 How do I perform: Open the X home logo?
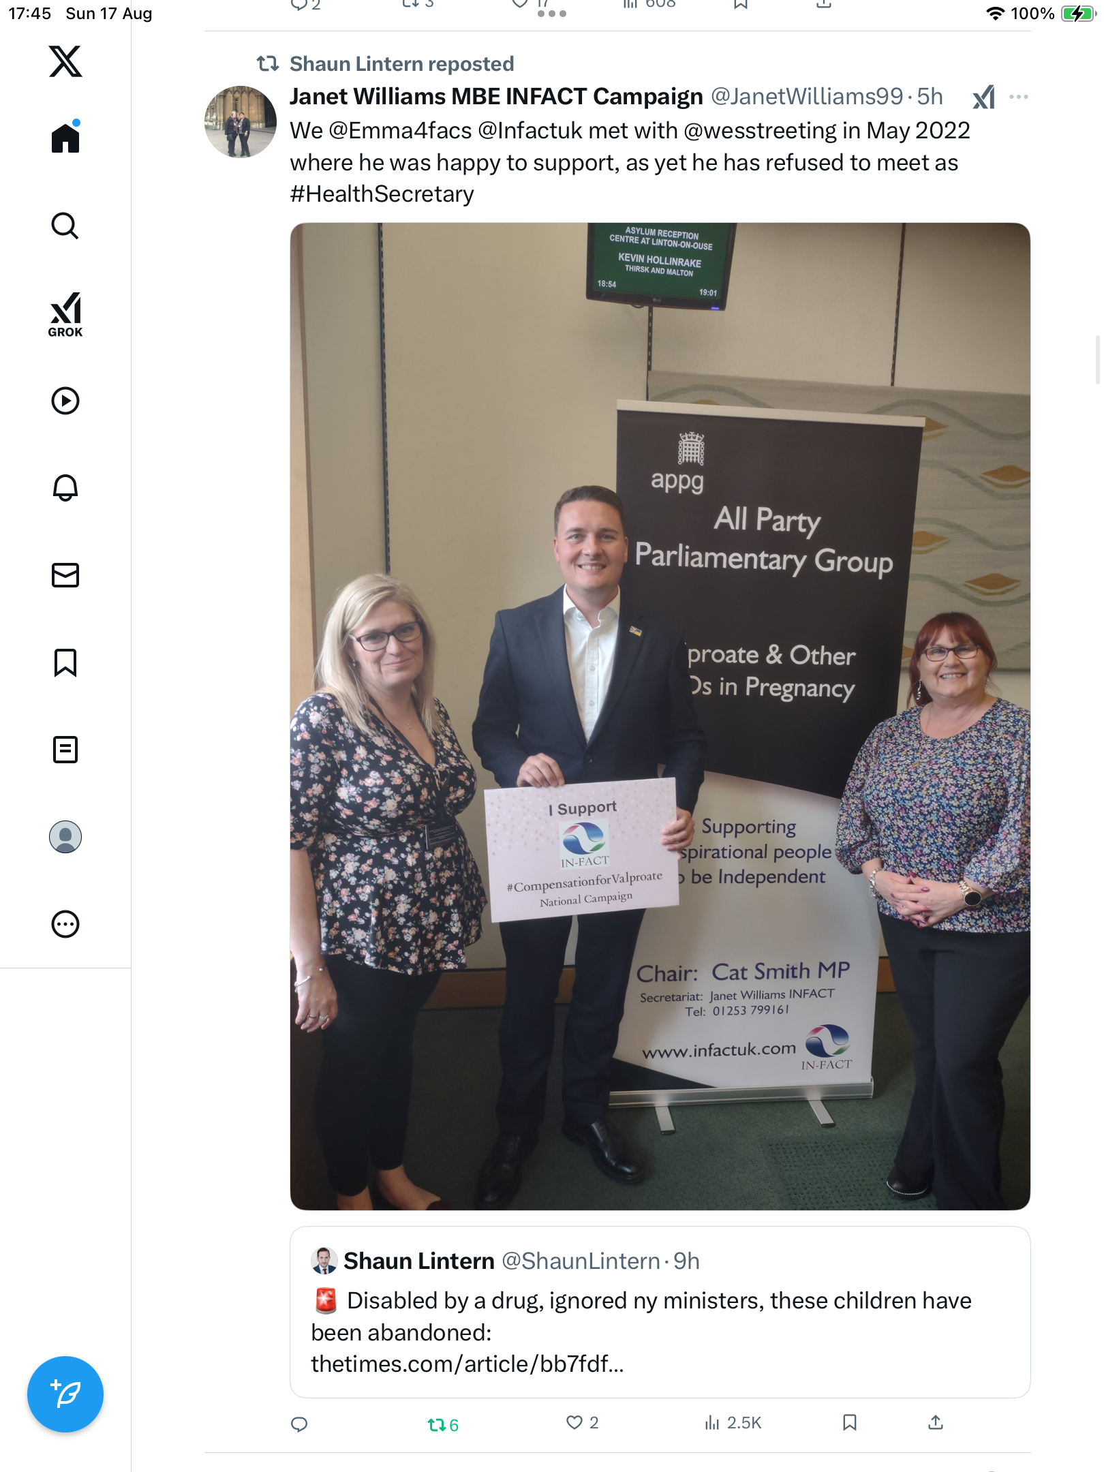point(65,61)
